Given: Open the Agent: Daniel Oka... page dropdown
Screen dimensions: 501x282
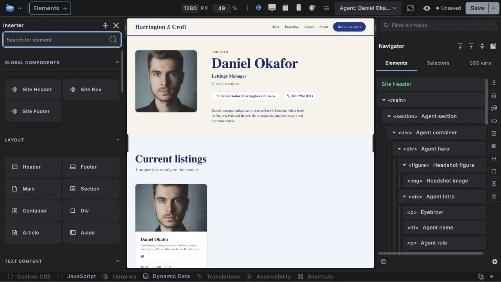Looking at the screenshot, I should point(368,8).
